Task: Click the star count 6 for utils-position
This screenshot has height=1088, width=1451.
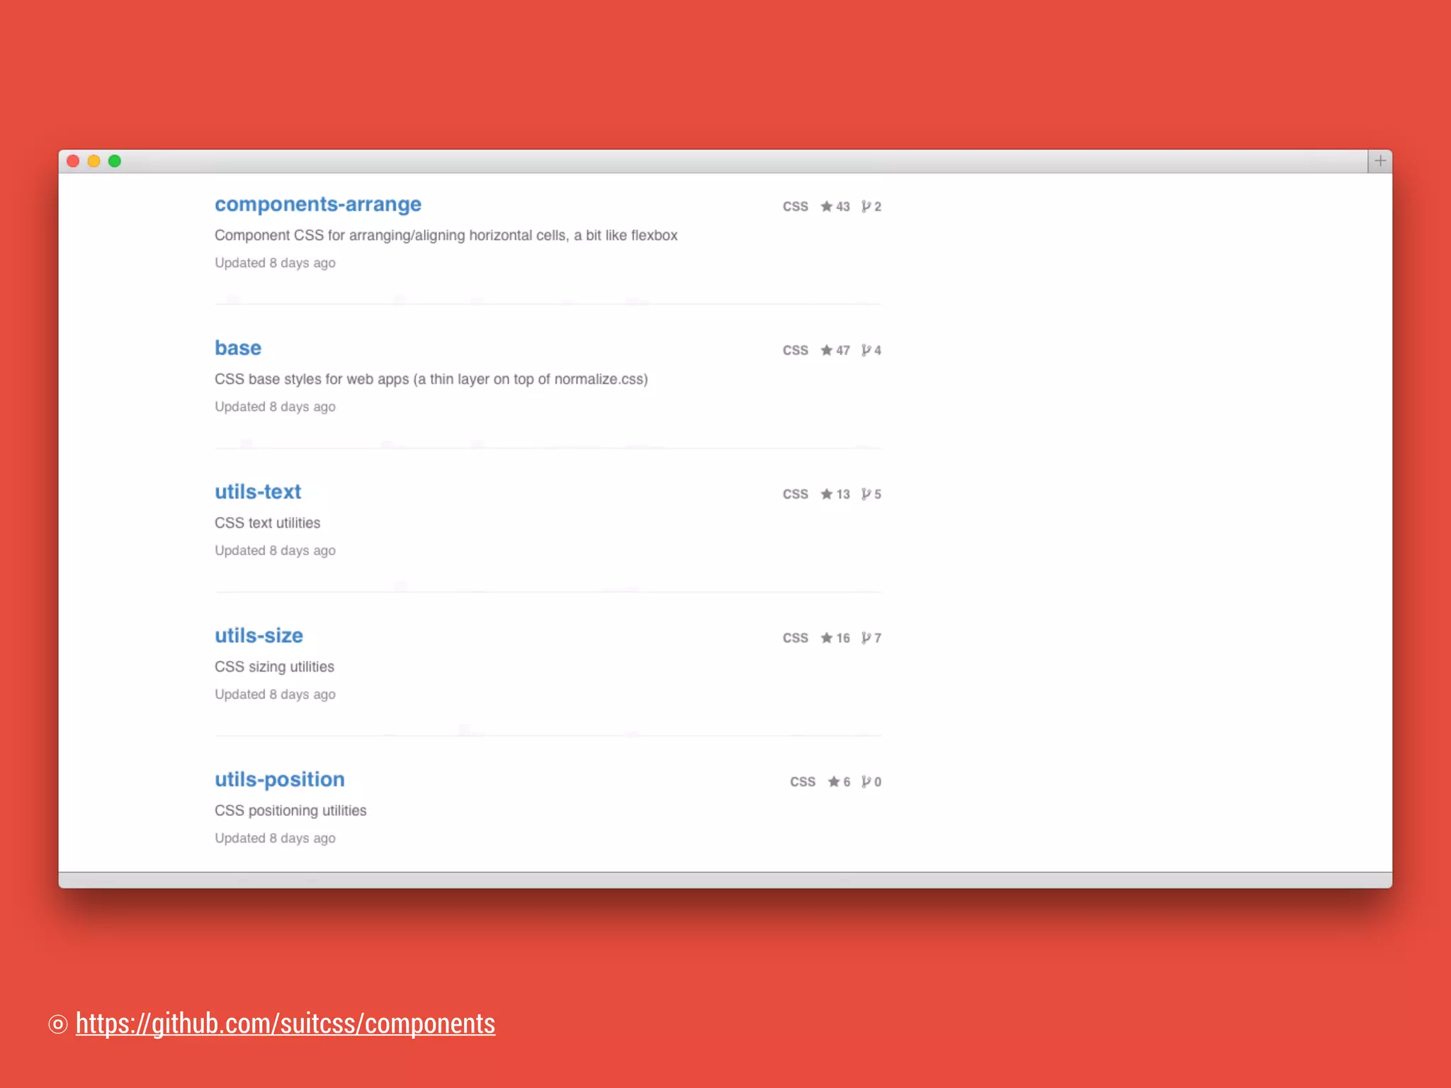Action: tap(839, 782)
